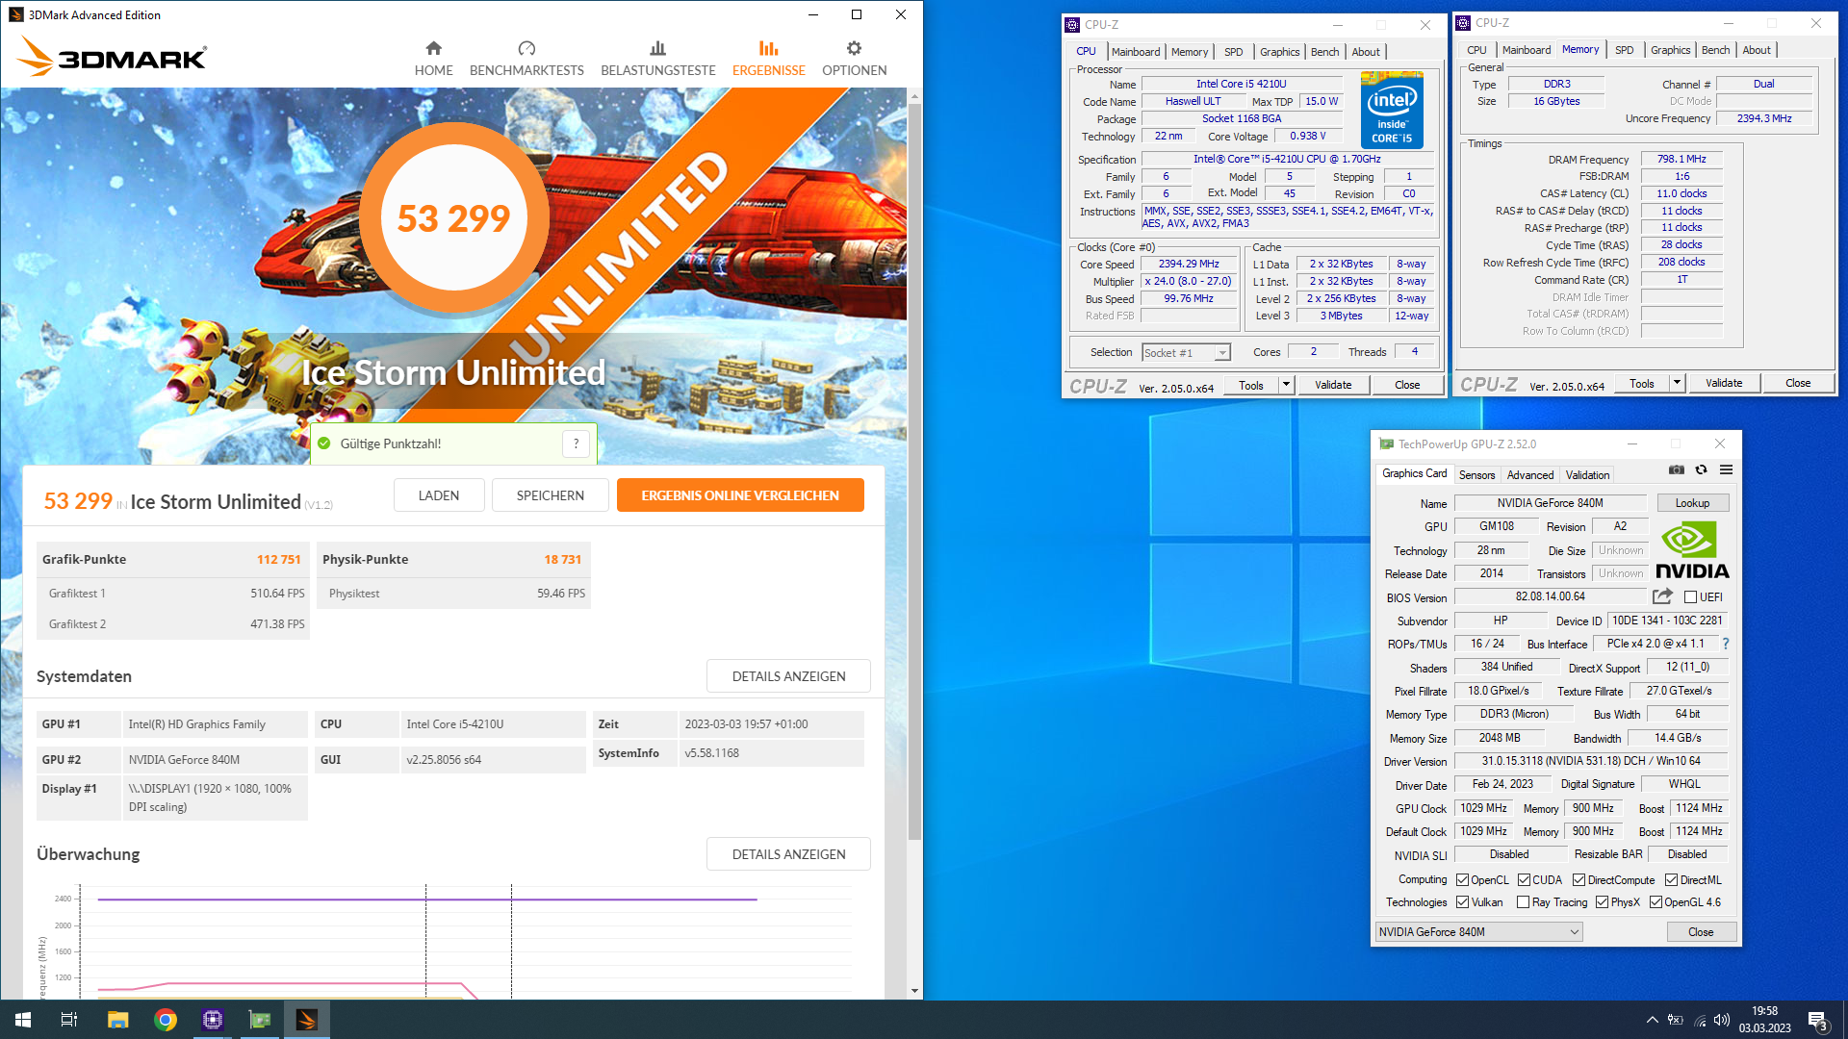Toggle the Ray Tracing checkbox
The height and width of the screenshot is (1039, 1848).
click(1523, 902)
